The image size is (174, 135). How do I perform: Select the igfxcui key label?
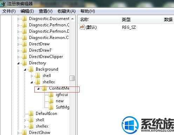tap(62, 95)
